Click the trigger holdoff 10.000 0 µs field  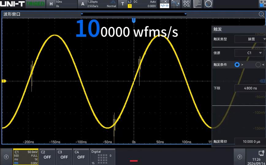point(250,141)
